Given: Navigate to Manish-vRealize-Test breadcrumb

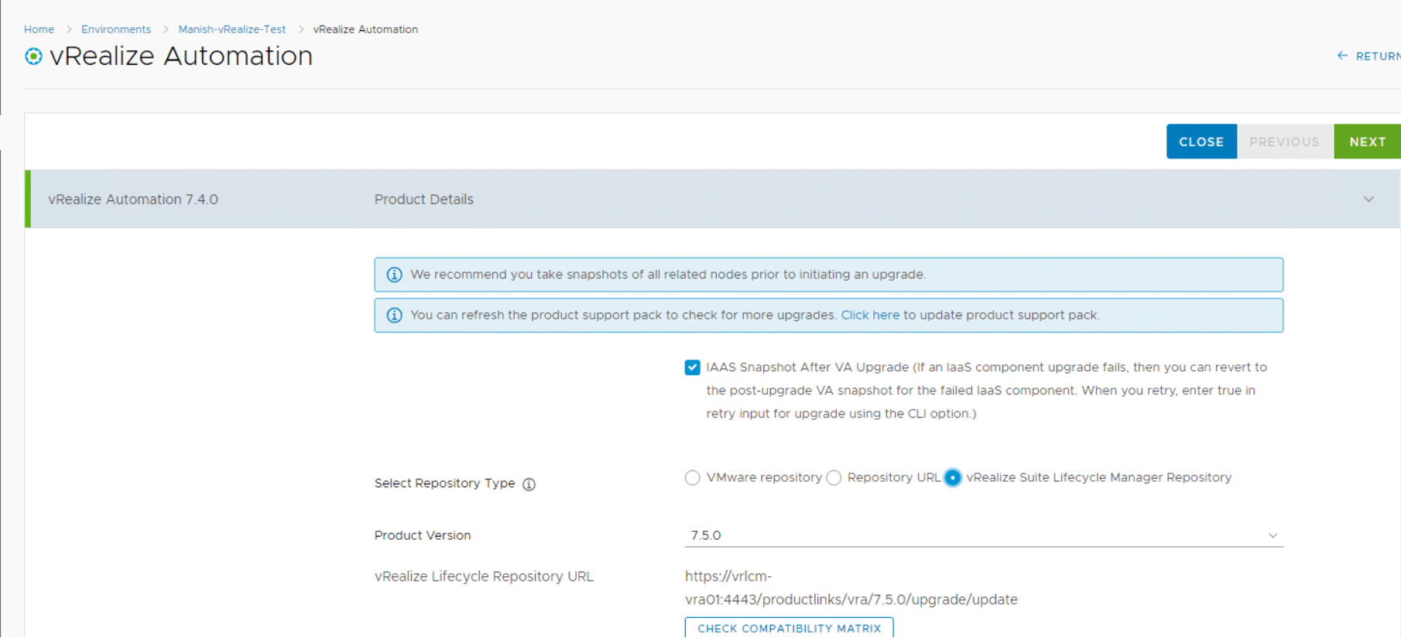Looking at the screenshot, I should tap(231, 29).
